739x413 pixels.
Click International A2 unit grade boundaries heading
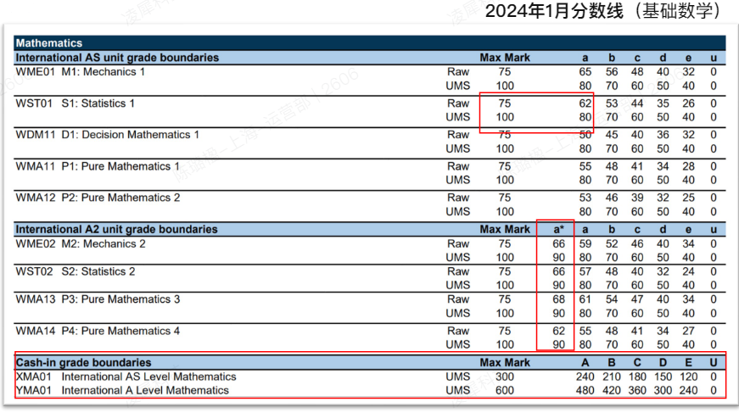point(117,229)
